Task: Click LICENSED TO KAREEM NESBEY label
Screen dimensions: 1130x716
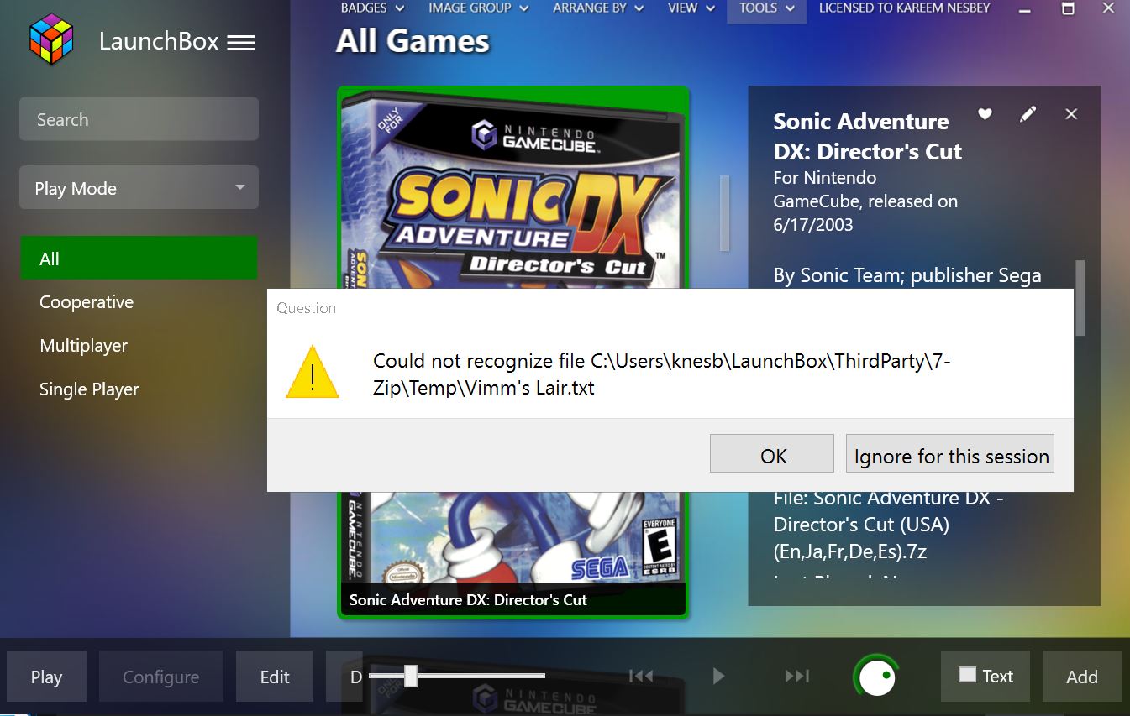Action: (904, 8)
